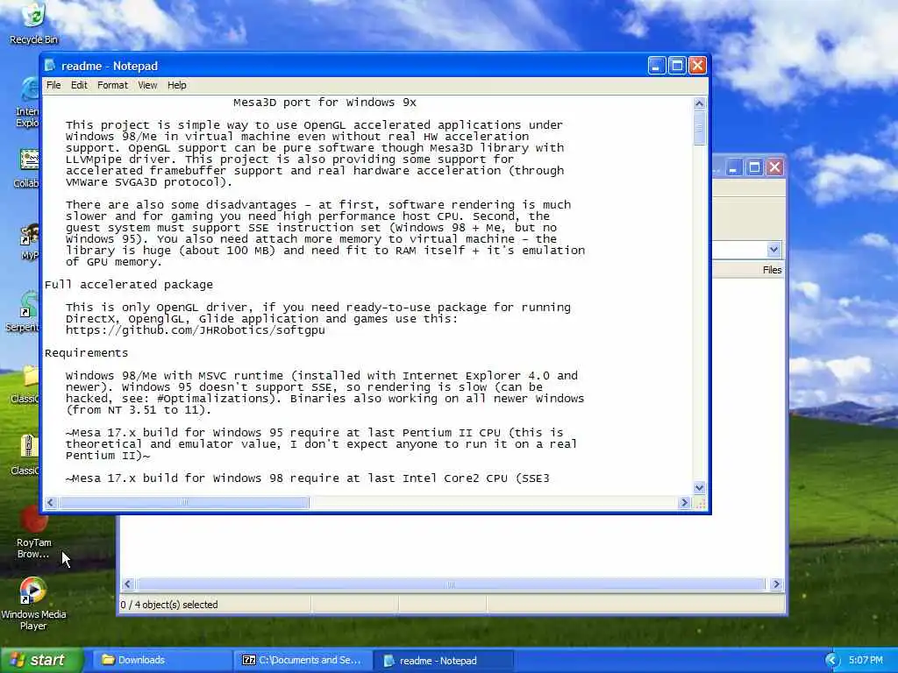Close the readme Notepad window
The height and width of the screenshot is (673, 898).
697,66
